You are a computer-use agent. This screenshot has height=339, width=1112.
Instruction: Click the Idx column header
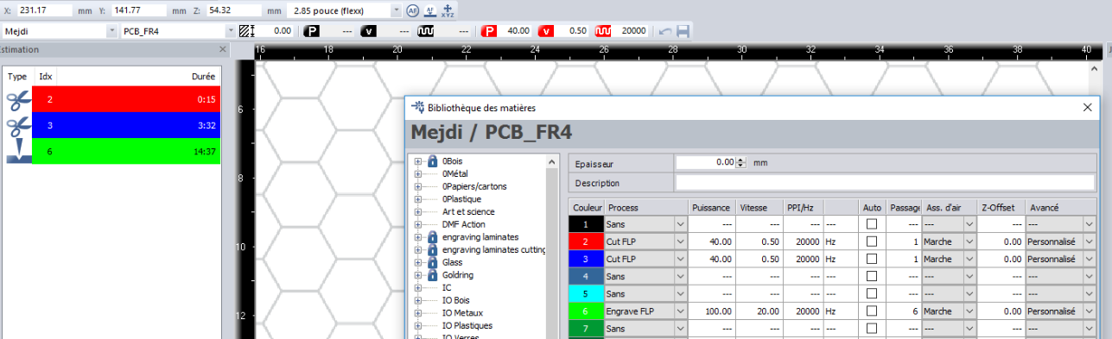pos(46,76)
